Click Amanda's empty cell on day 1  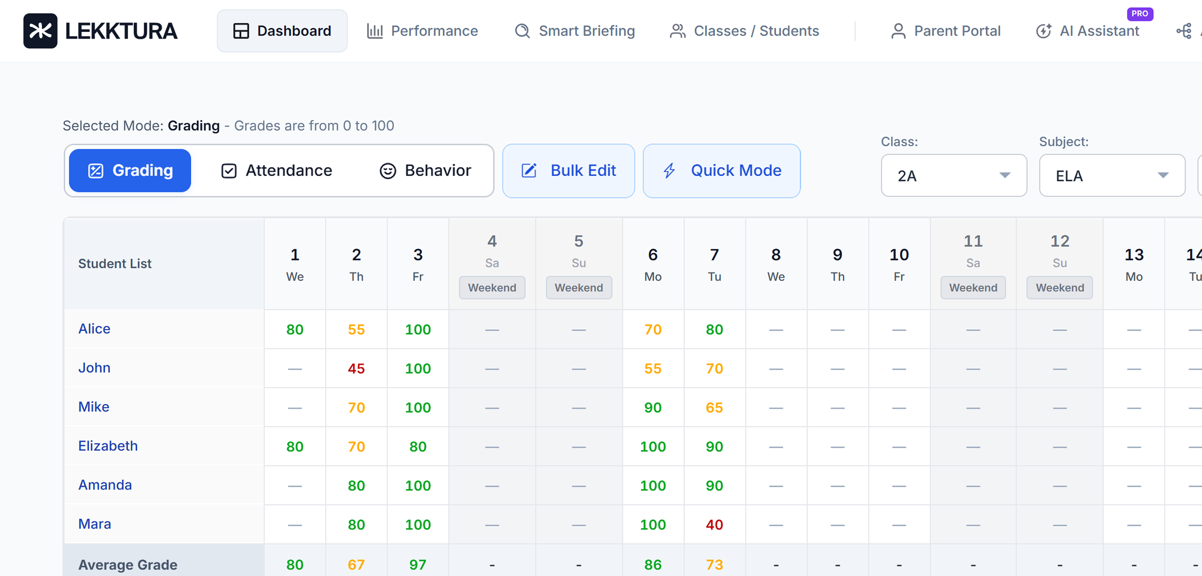coord(295,485)
